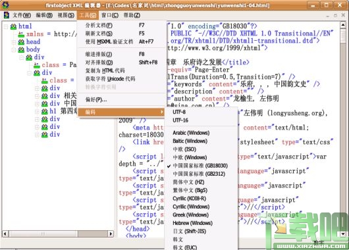Open the 编辑(B) menu
The width and height of the screenshot is (349, 250).
[44, 15]
